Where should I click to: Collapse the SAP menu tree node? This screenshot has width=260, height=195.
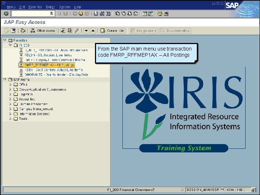coord(5,79)
